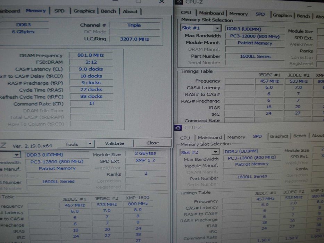Click the Channel # value Triple
Screen dimensions: 324x243
coord(134,25)
